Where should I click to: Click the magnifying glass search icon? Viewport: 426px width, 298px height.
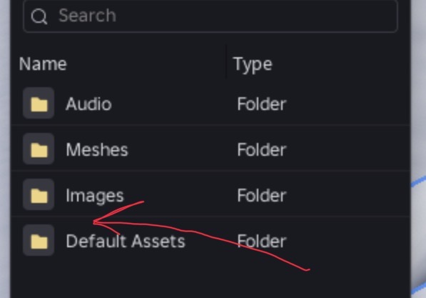point(39,16)
